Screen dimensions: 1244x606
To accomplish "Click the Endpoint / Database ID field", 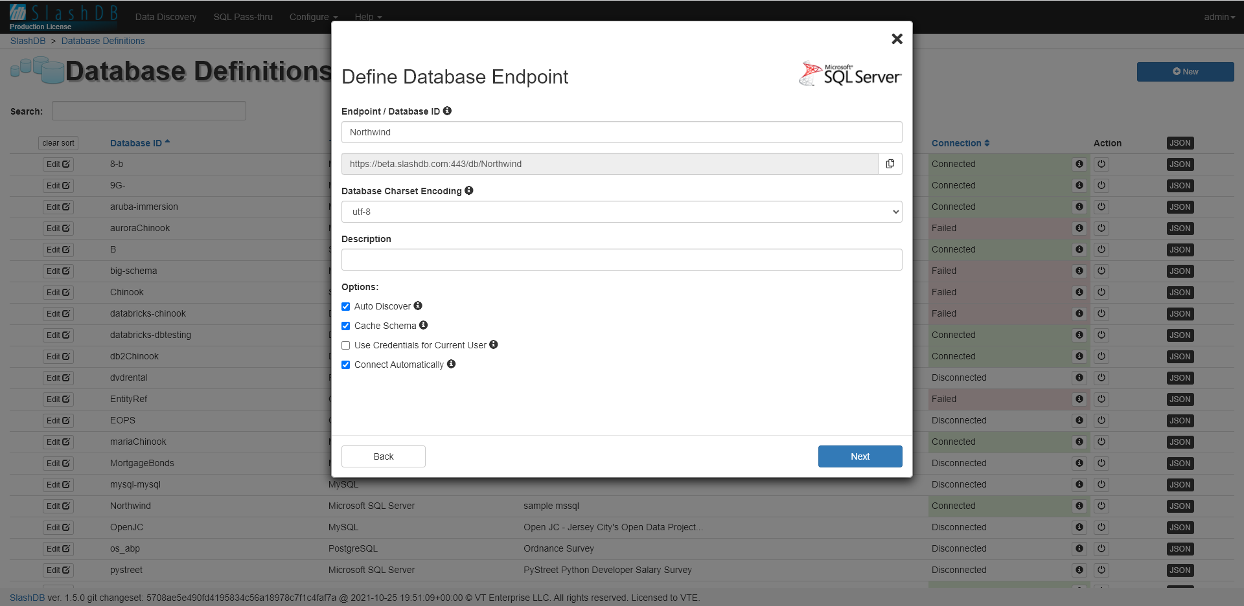I will point(622,132).
